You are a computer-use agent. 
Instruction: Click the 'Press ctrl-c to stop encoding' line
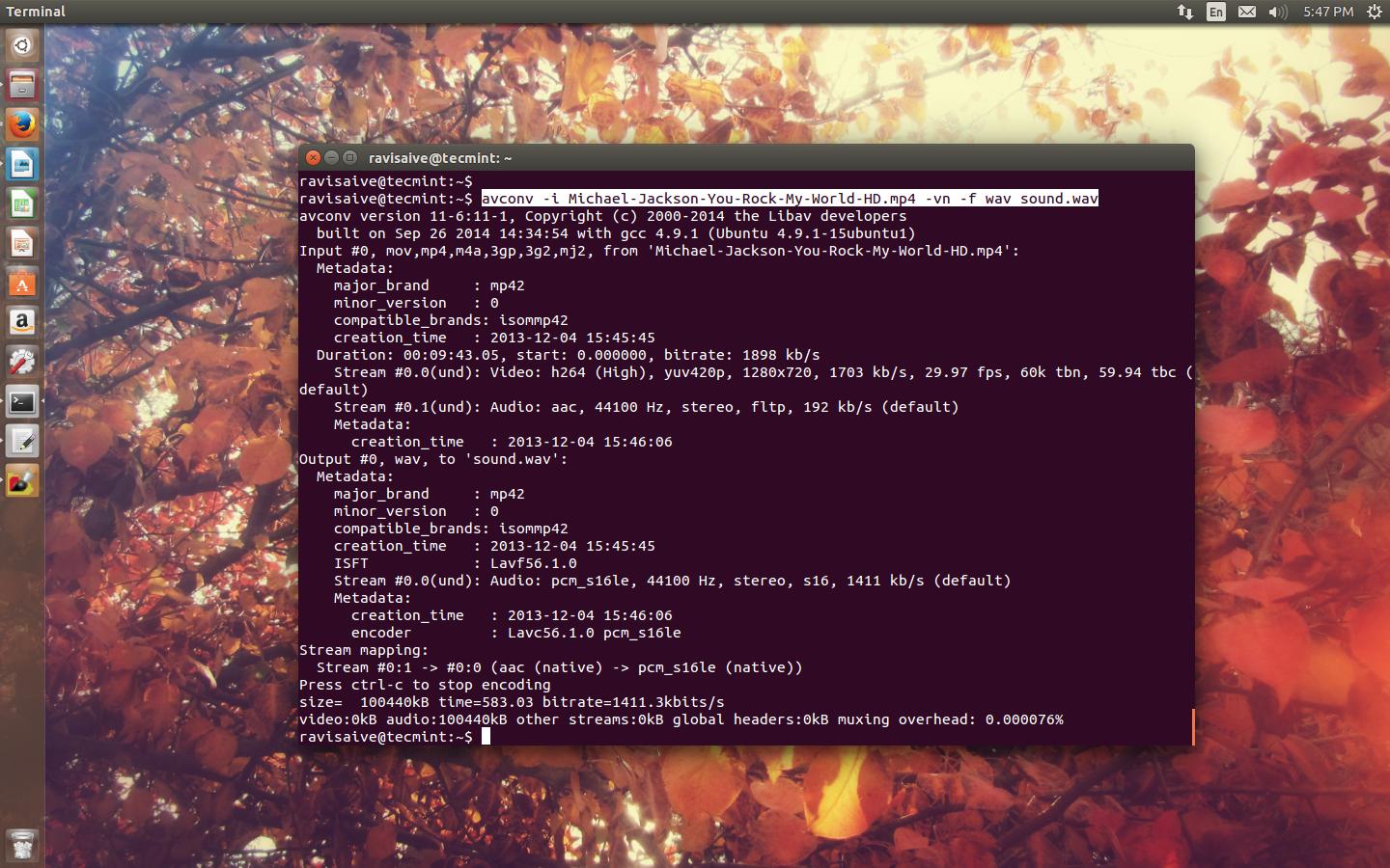coord(425,685)
